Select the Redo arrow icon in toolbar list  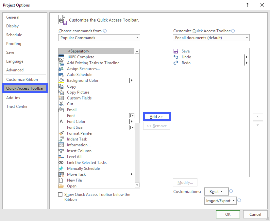[176, 63]
